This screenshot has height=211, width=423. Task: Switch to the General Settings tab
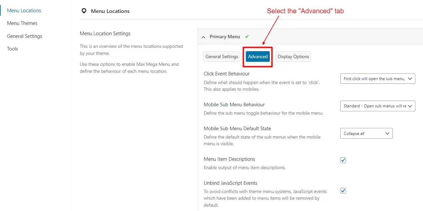(x=221, y=56)
